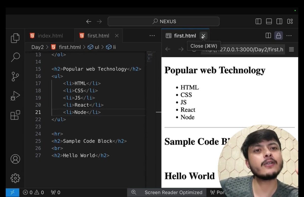
Task: Click the hr tag on line 24
Action: click(57, 134)
